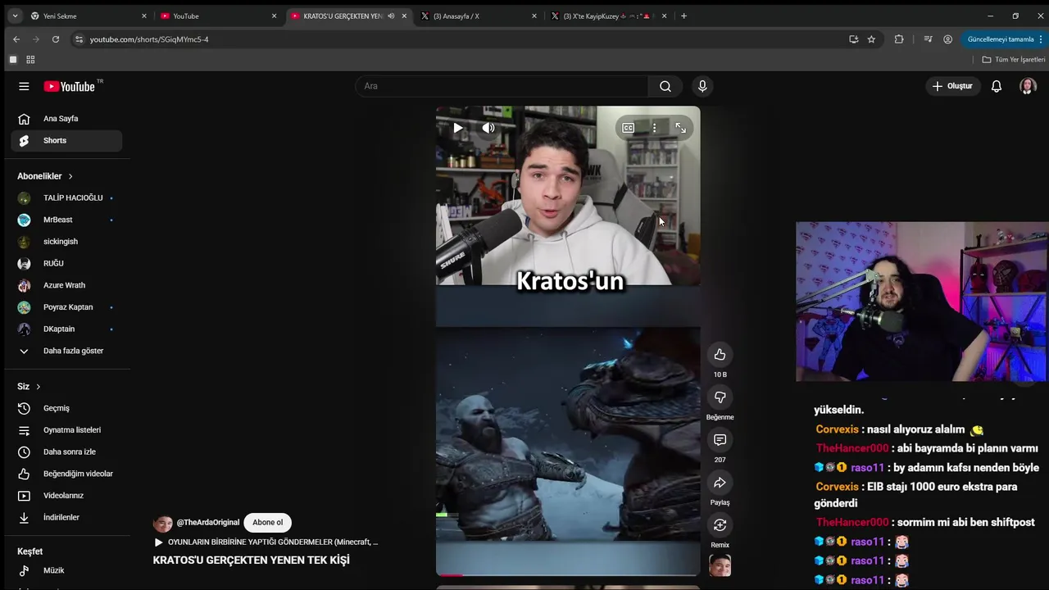Share the Short via Paylaş

click(720, 483)
